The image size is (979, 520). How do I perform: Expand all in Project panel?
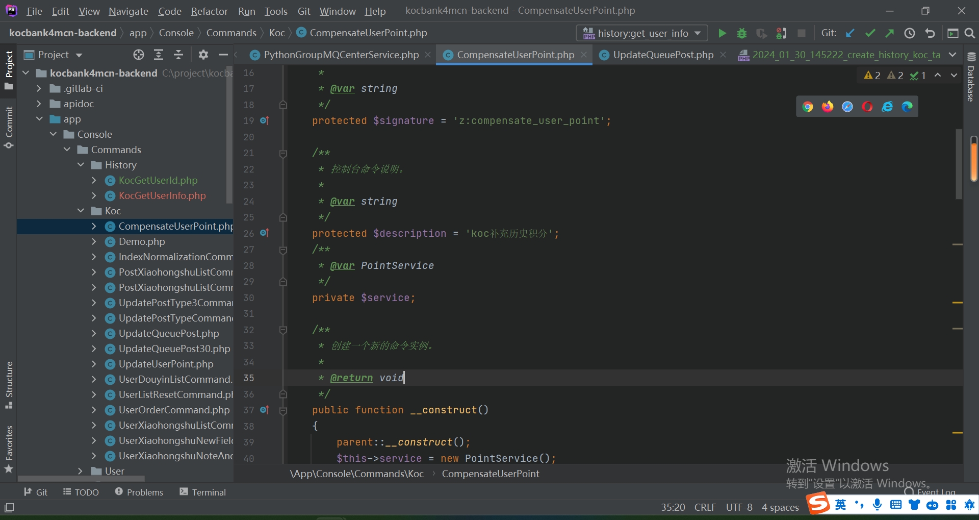click(159, 55)
